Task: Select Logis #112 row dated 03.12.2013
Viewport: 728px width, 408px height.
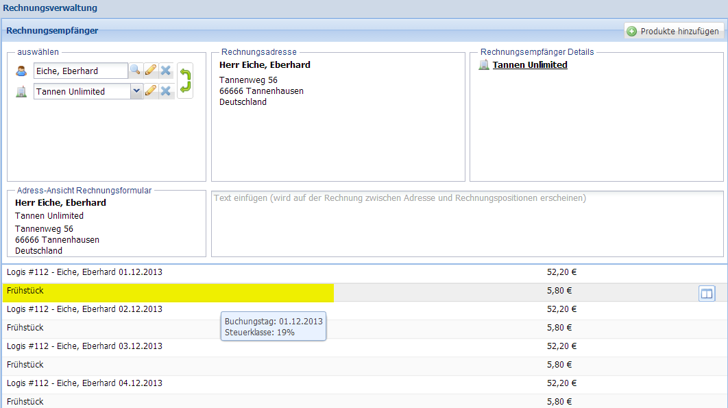Action: click(x=85, y=346)
